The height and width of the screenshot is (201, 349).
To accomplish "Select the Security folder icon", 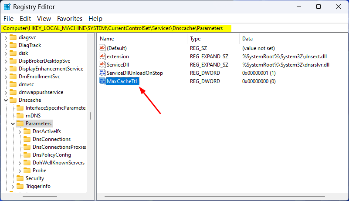I will pos(20,178).
